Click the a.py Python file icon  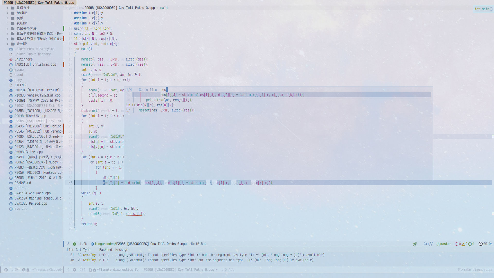click(x=11, y=80)
